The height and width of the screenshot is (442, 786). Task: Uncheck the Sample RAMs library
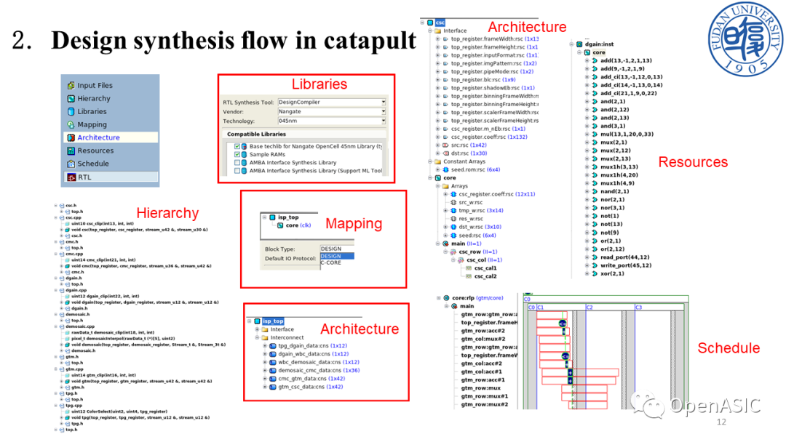[237, 154]
